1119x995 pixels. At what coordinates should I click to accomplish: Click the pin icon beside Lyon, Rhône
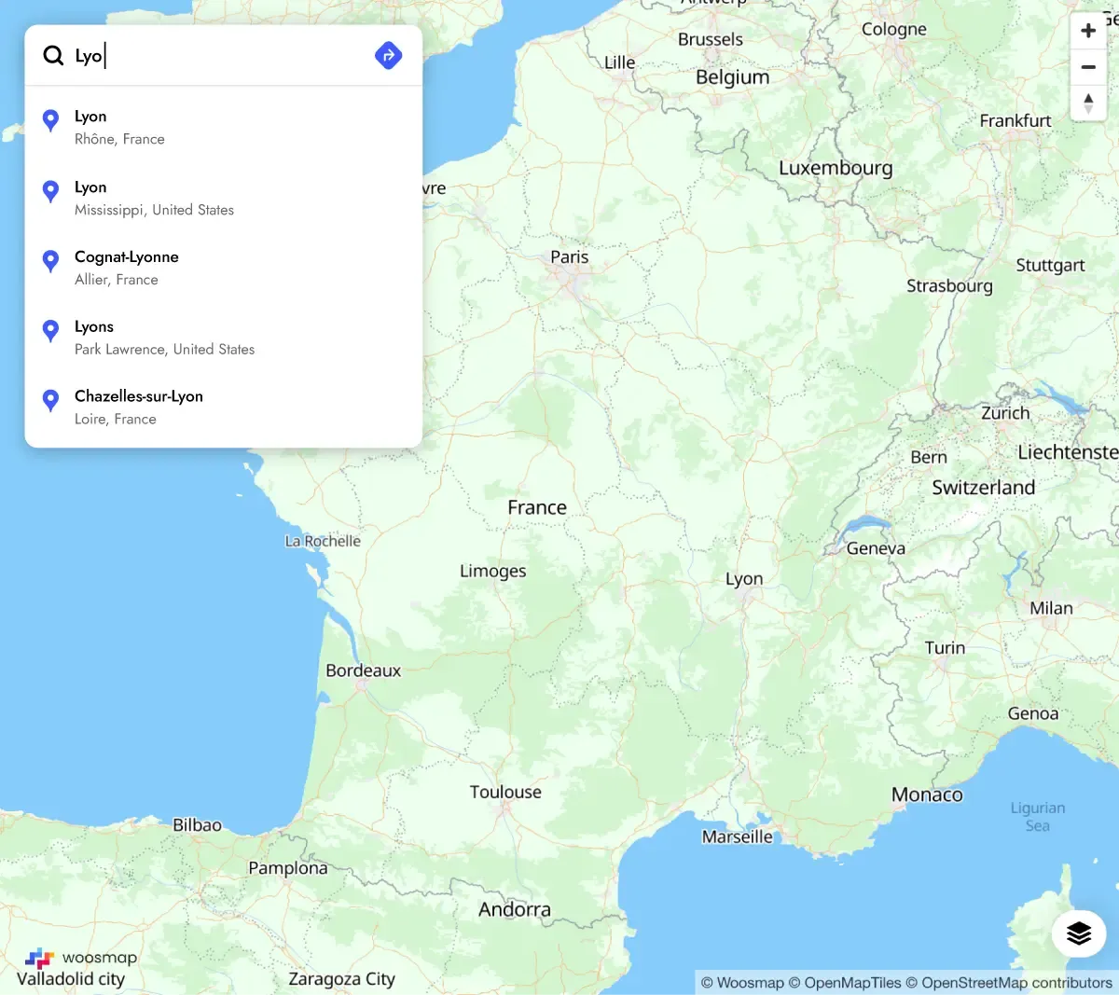(x=51, y=120)
